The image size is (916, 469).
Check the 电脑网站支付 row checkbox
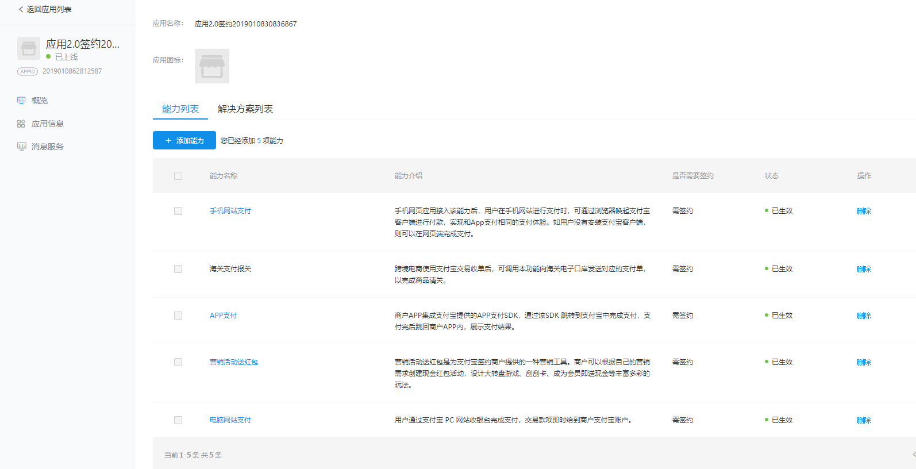point(178,420)
